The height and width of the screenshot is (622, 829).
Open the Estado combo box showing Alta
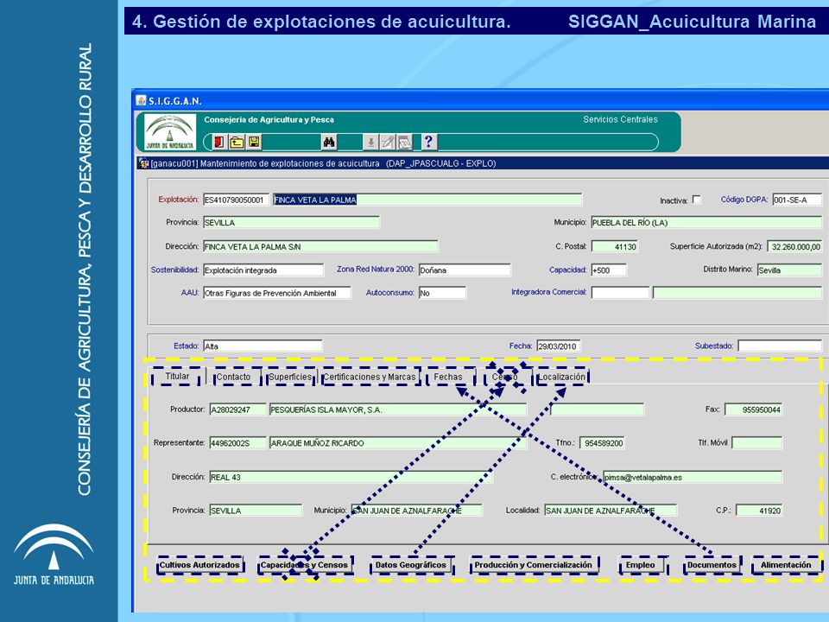pos(263,346)
